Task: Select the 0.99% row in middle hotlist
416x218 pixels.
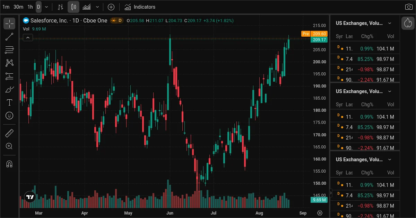Action: 365,117
